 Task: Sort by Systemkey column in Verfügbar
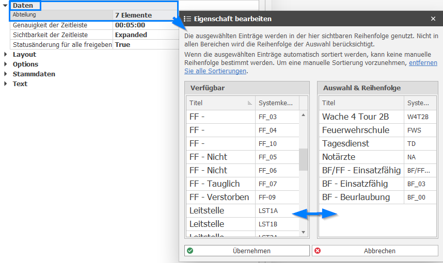coord(276,103)
